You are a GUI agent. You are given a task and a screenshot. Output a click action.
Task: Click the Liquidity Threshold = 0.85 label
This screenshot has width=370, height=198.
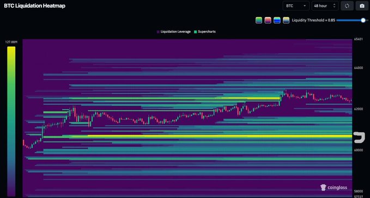pos(313,20)
